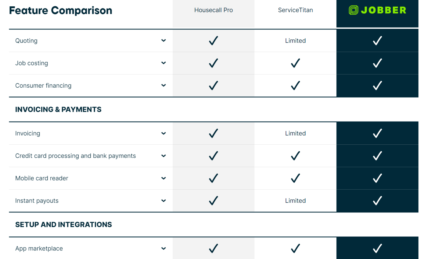Expand the Invoicing feature details
This screenshot has width=424, height=259.
click(163, 133)
